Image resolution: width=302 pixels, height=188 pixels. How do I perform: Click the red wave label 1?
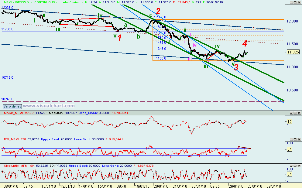click(120, 38)
